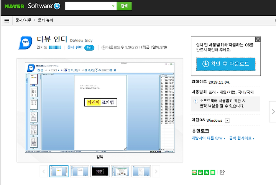Expand the search box dropdown arrow
276x185 pixels.
(113, 6)
